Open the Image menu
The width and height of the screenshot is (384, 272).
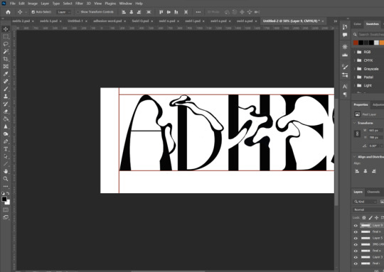[x=33, y=4]
